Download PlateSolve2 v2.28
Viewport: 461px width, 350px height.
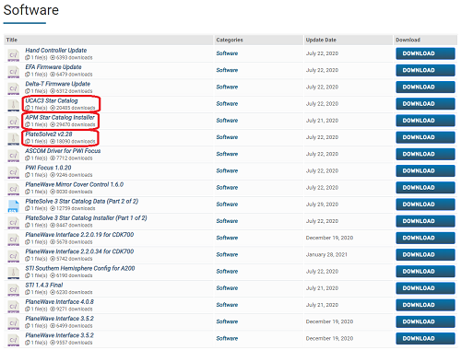click(425, 137)
